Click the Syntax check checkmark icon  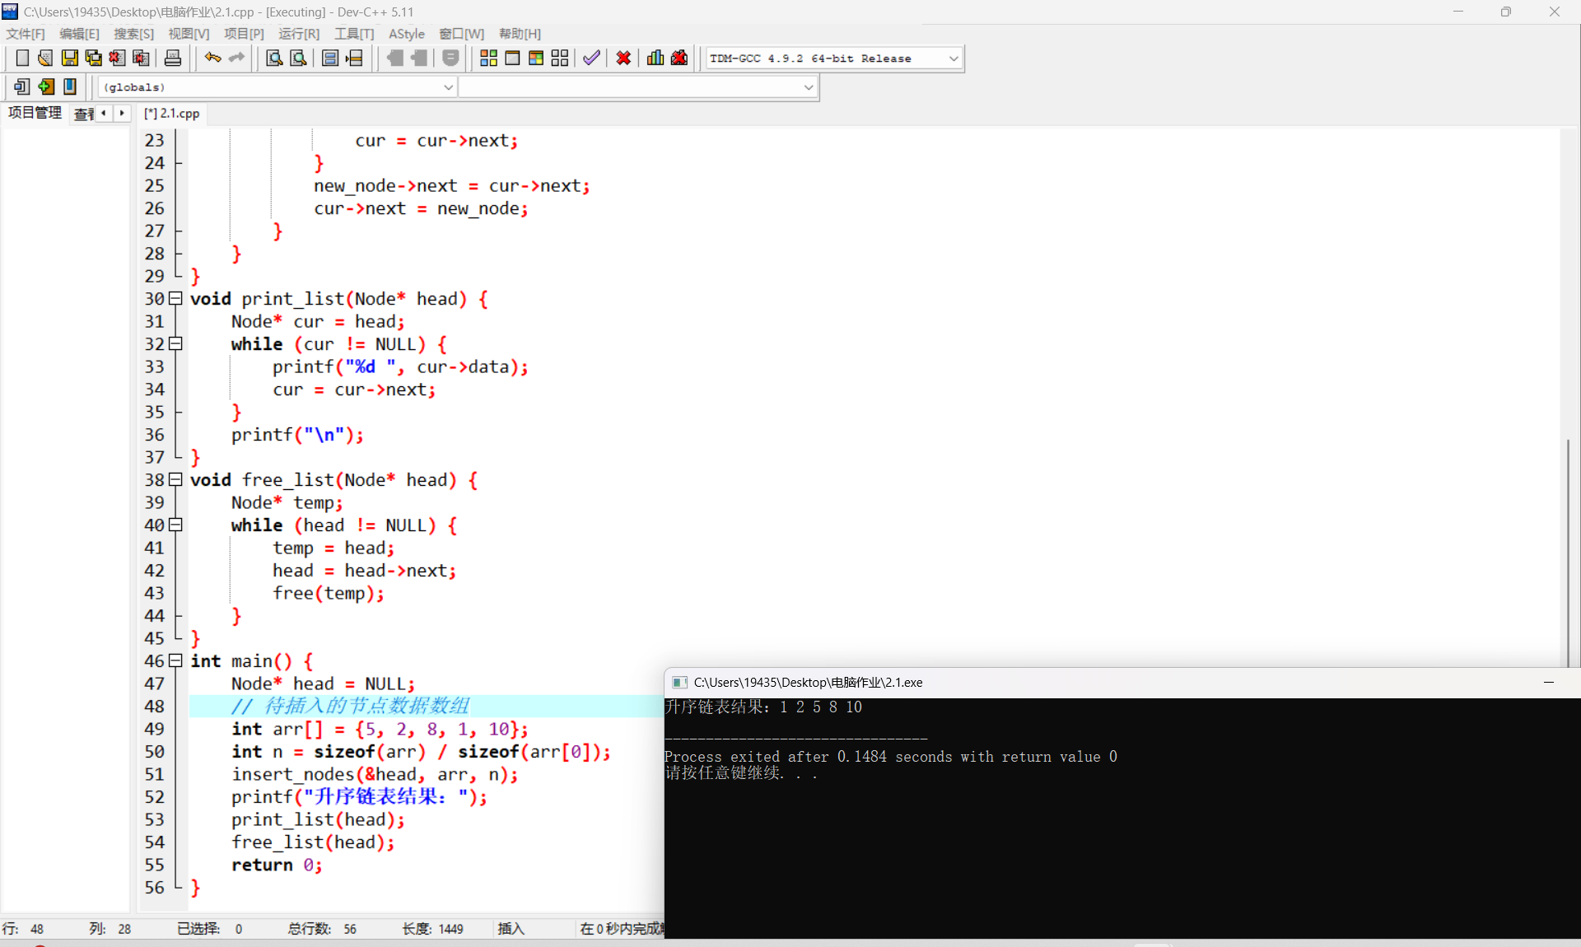point(591,58)
